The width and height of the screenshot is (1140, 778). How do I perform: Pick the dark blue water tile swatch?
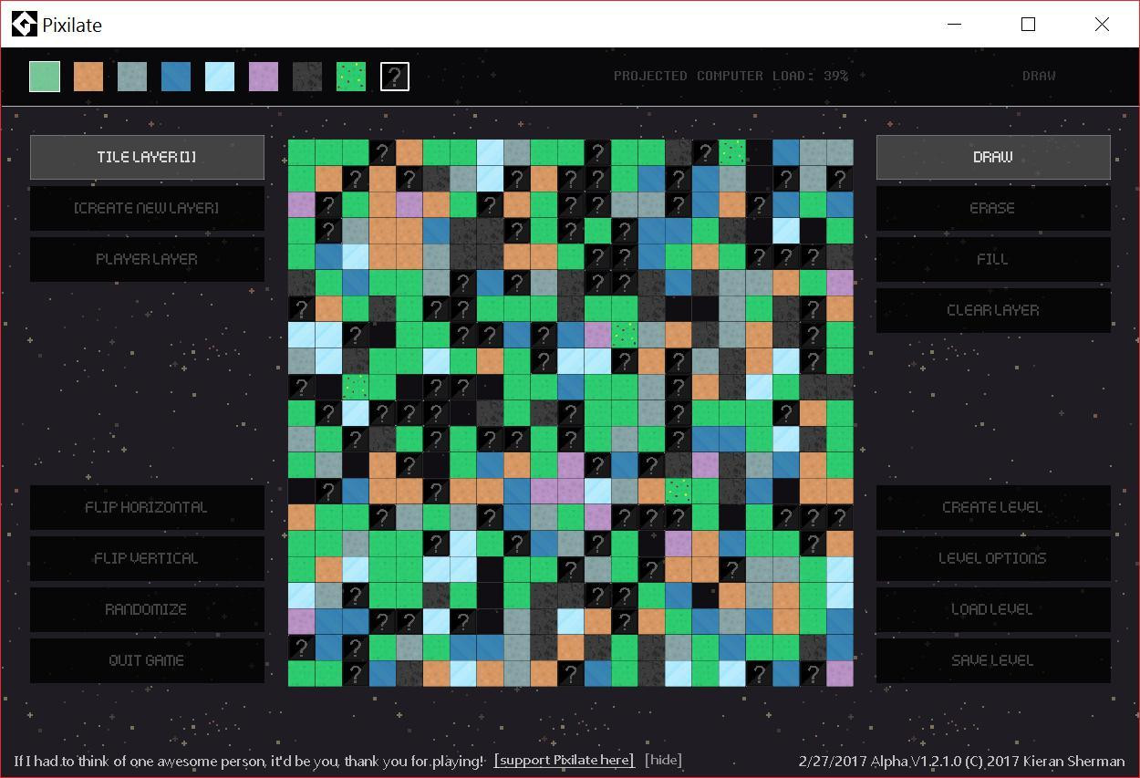(x=176, y=77)
